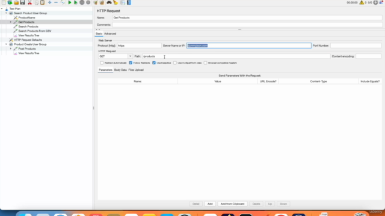The image size is (385, 216).
Task: Click the Port Number field
Action: pyautogui.click(x=356, y=46)
